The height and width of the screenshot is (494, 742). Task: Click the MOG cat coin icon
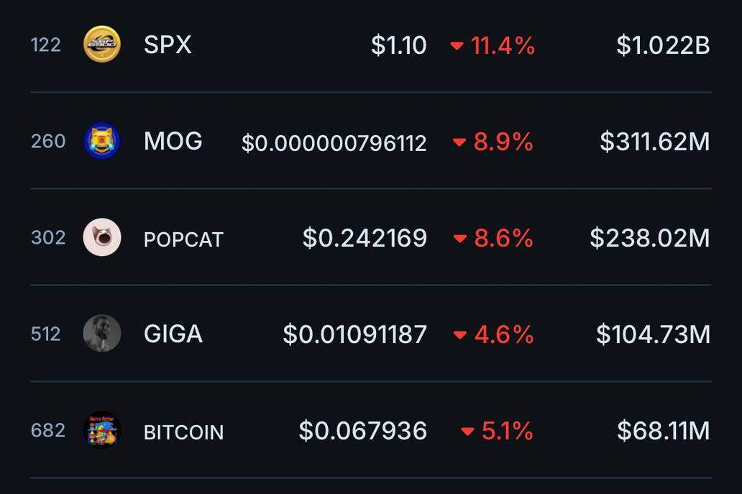pyautogui.click(x=102, y=141)
